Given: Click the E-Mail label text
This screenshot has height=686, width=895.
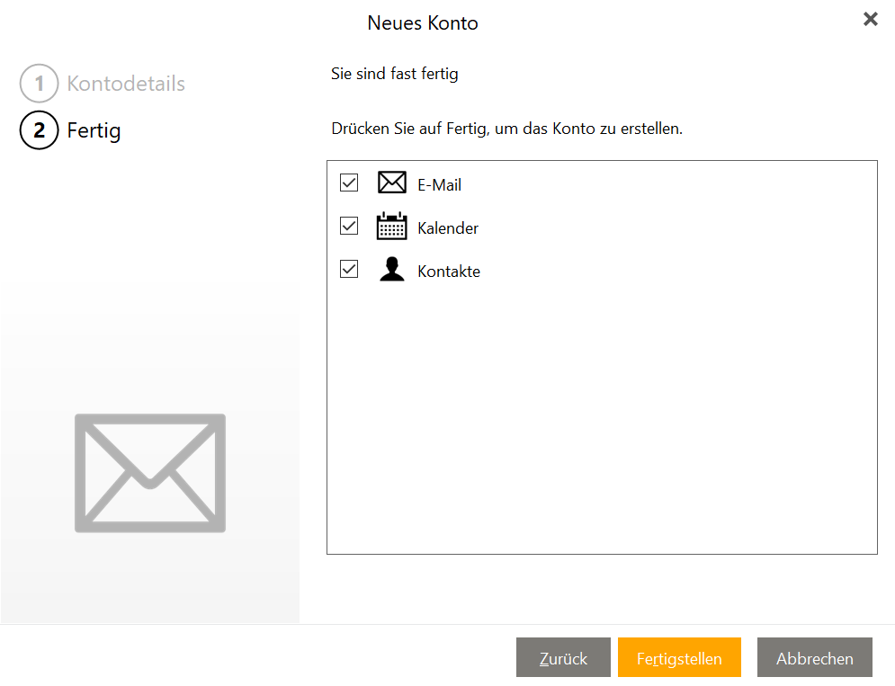Looking at the screenshot, I should point(438,183).
